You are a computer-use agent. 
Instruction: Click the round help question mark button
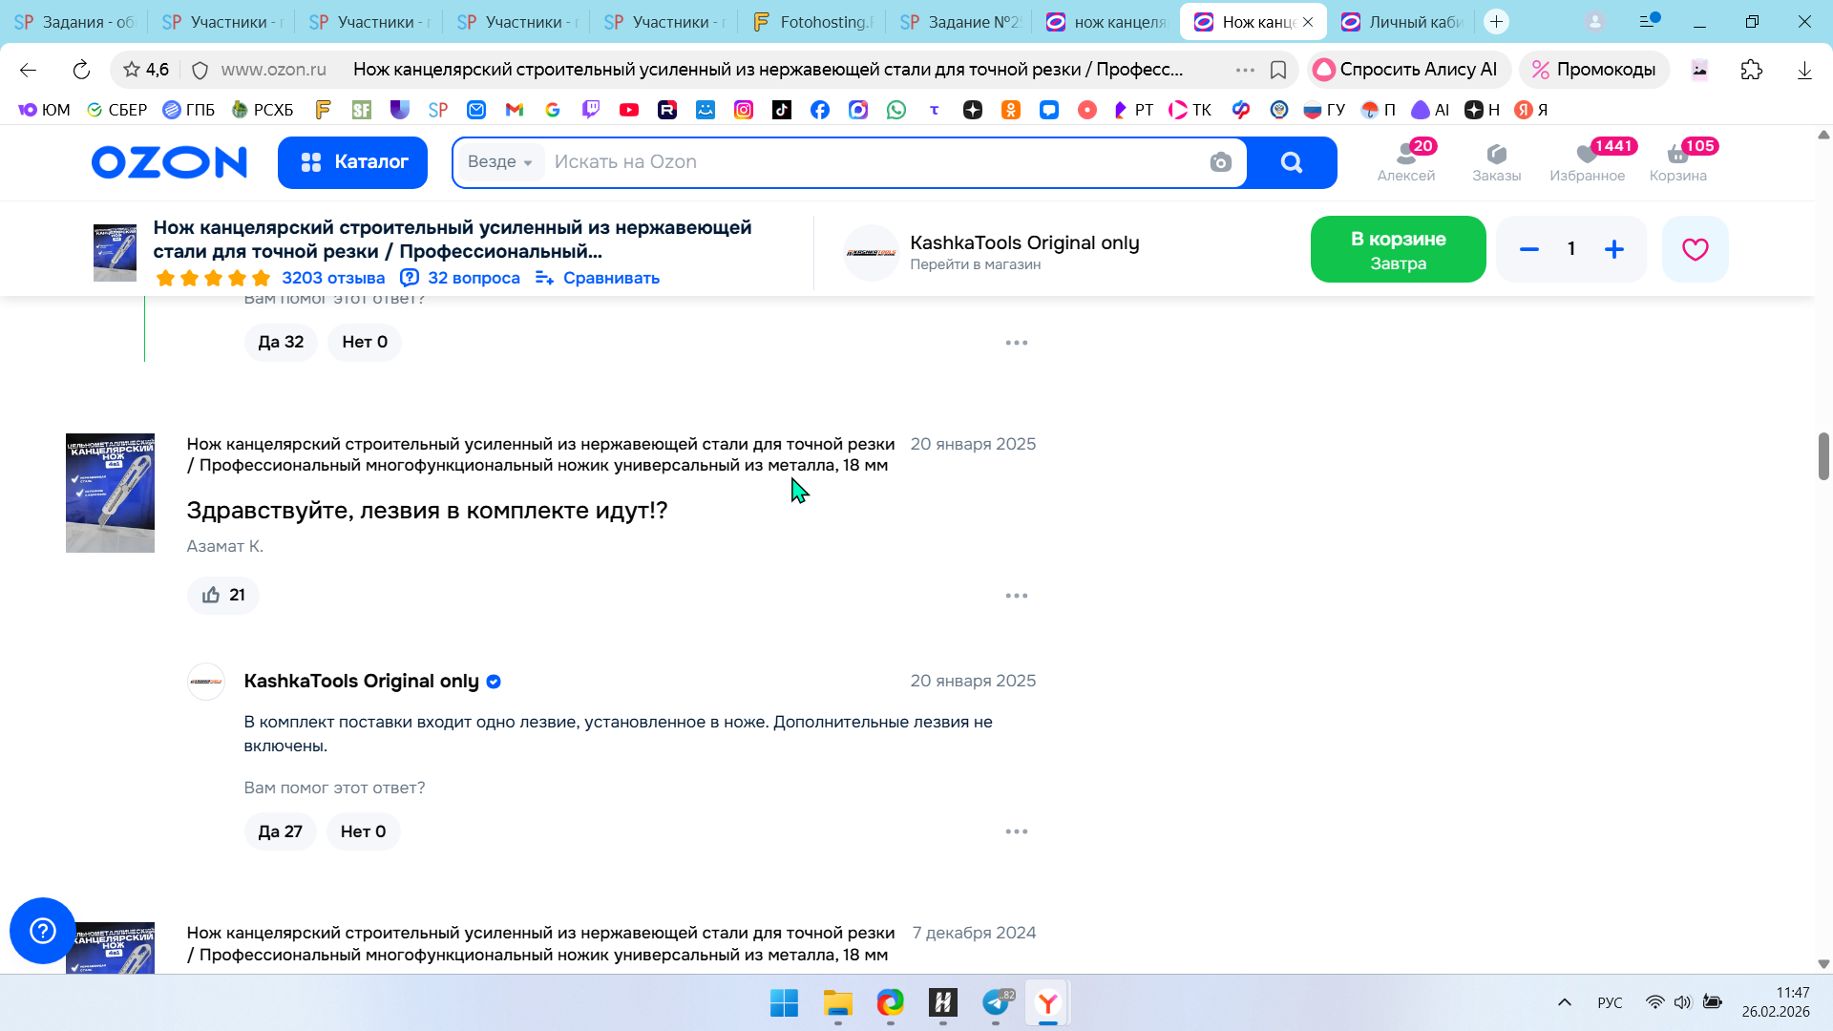(x=43, y=930)
